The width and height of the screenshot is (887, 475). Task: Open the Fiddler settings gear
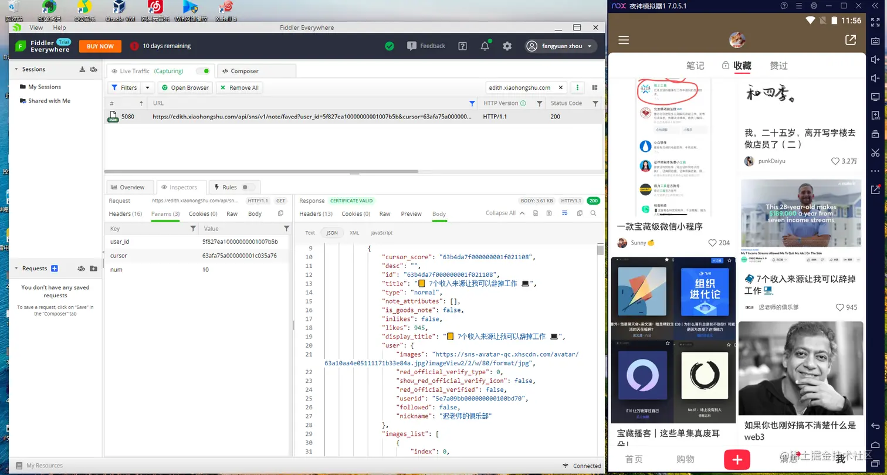tap(507, 46)
